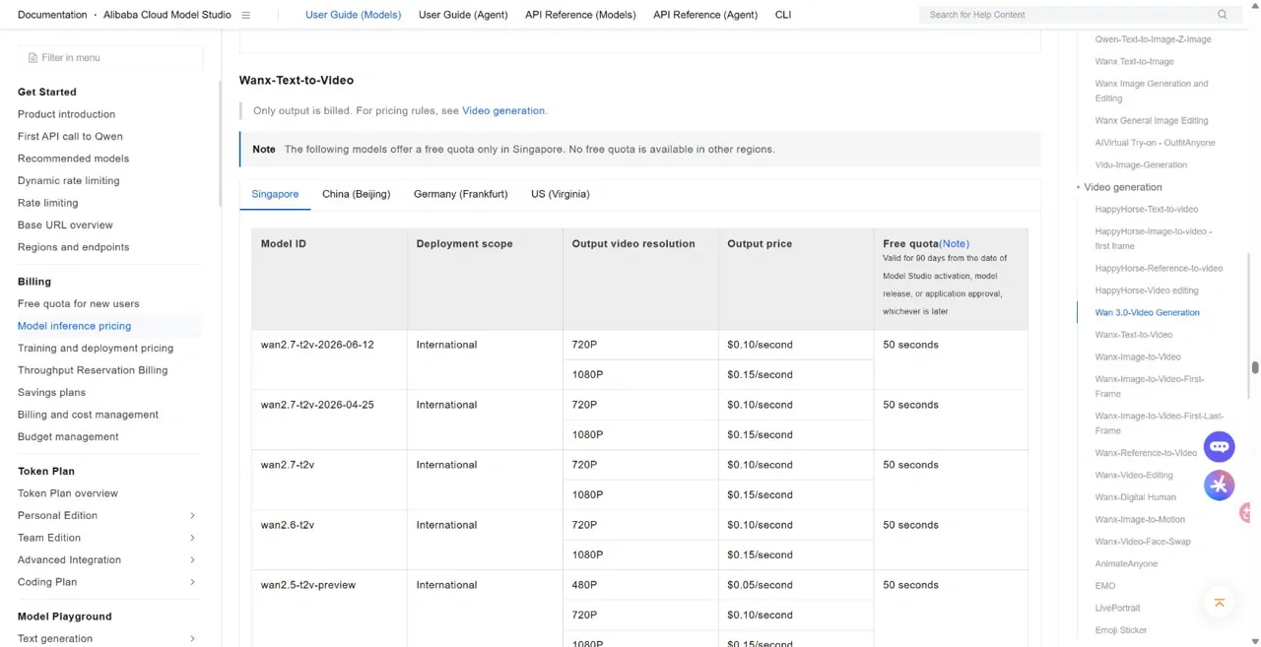
Task: Open the Free quota (Note) link
Action: (954, 243)
